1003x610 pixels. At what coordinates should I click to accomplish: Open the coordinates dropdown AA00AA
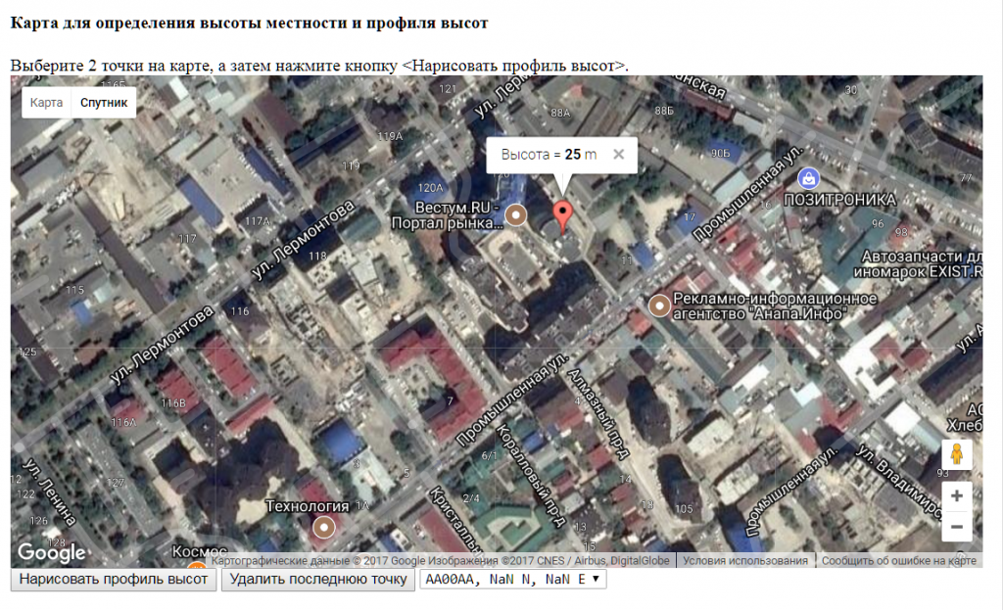click(513, 580)
